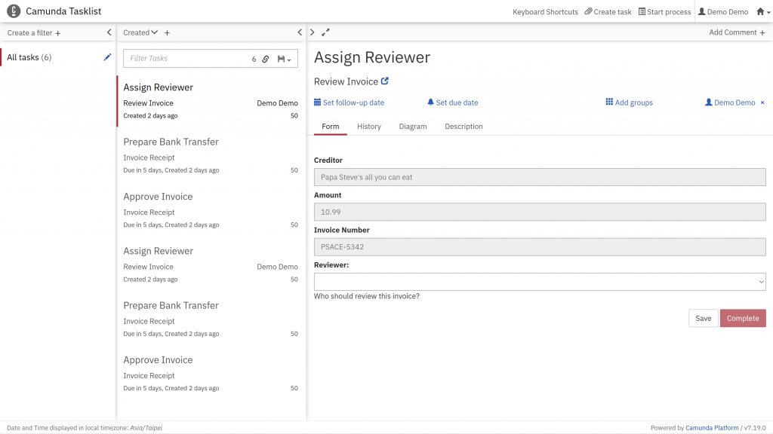Open the home app switcher dropdown
The height and width of the screenshot is (434, 773).
point(763,12)
